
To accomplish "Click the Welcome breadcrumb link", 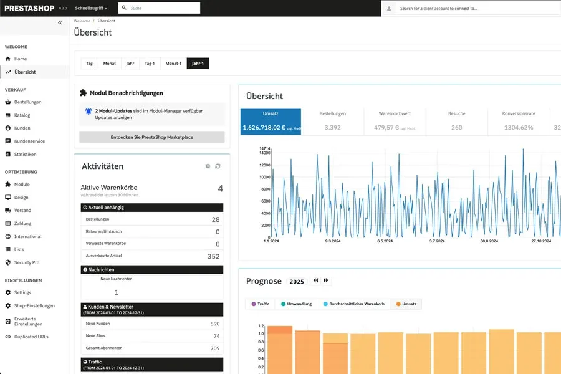I will pos(82,21).
